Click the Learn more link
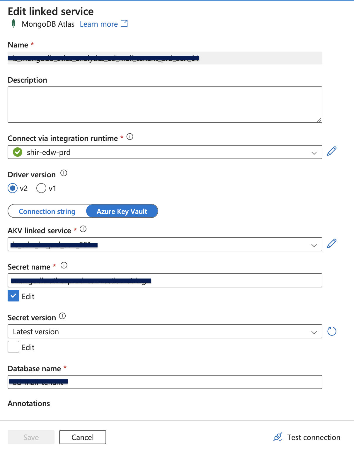Screen dimensions: 354x450 (99, 24)
